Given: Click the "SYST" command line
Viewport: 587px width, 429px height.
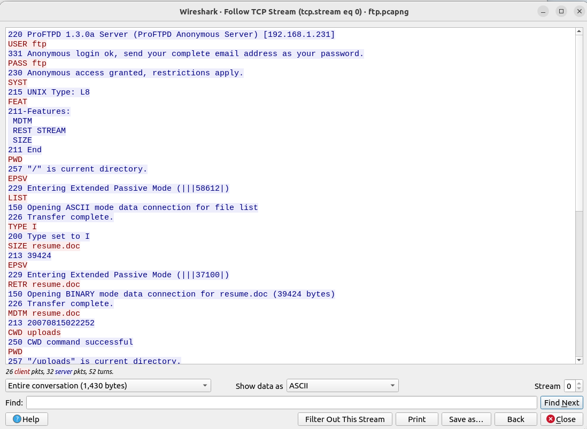Looking at the screenshot, I should click(x=18, y=82).
